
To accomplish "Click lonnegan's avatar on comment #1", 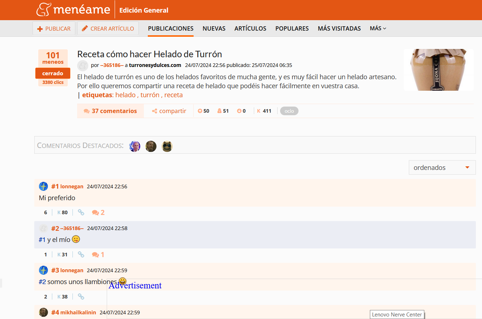I will (43, 187).
